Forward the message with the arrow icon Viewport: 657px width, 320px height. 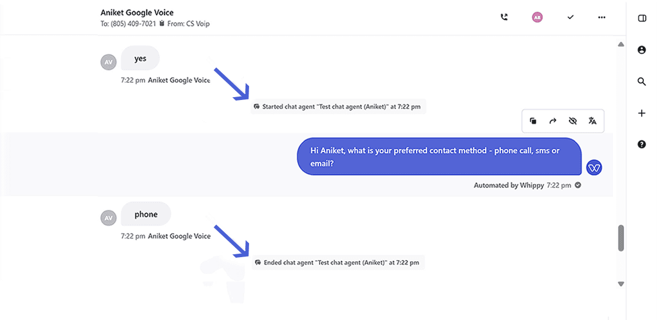coord(552,121)
